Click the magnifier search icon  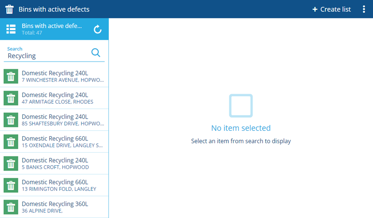pos(96,52)
